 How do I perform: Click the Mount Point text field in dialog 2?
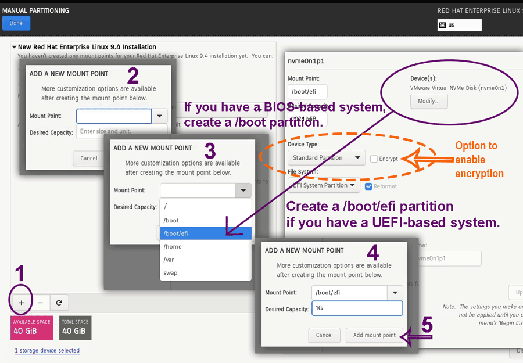114,116
